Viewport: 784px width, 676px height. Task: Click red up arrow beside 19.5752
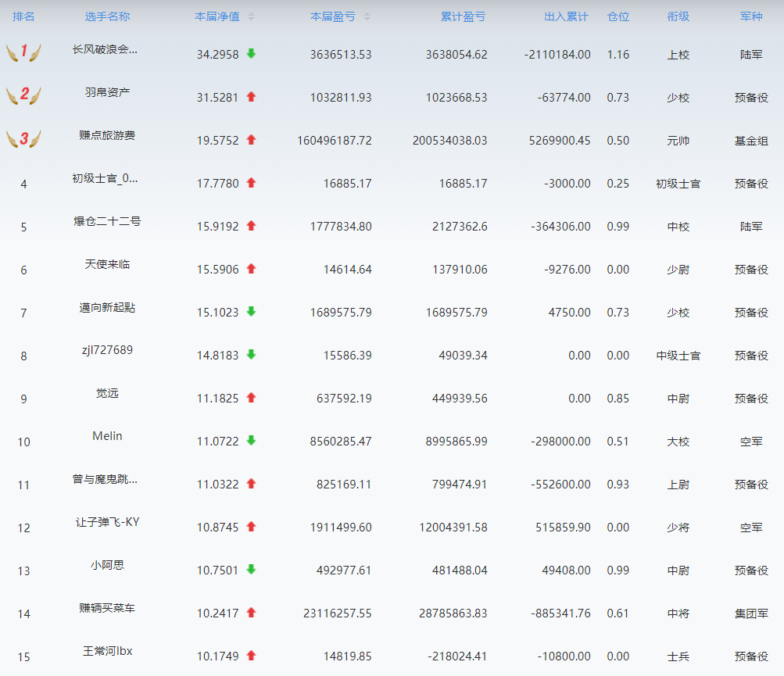(x=251, y=140)
